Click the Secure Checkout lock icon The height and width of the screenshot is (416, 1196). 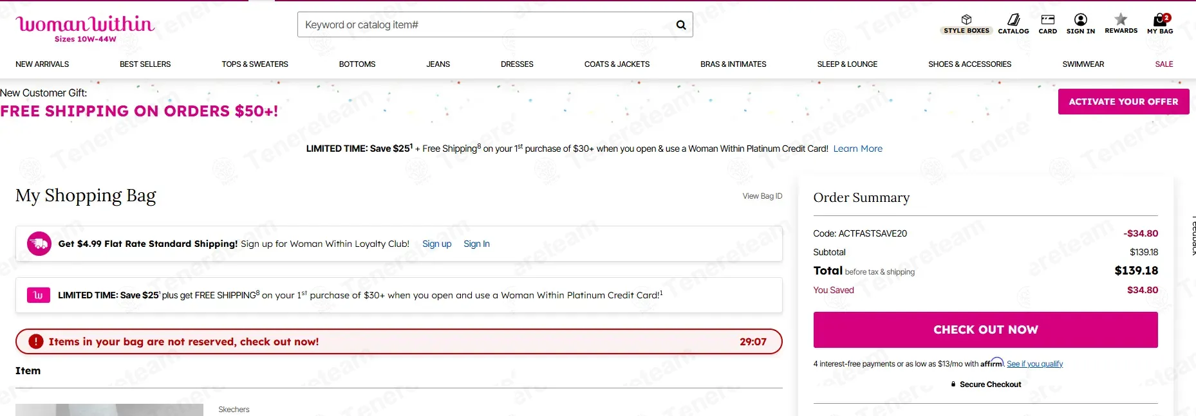[953, 384]
